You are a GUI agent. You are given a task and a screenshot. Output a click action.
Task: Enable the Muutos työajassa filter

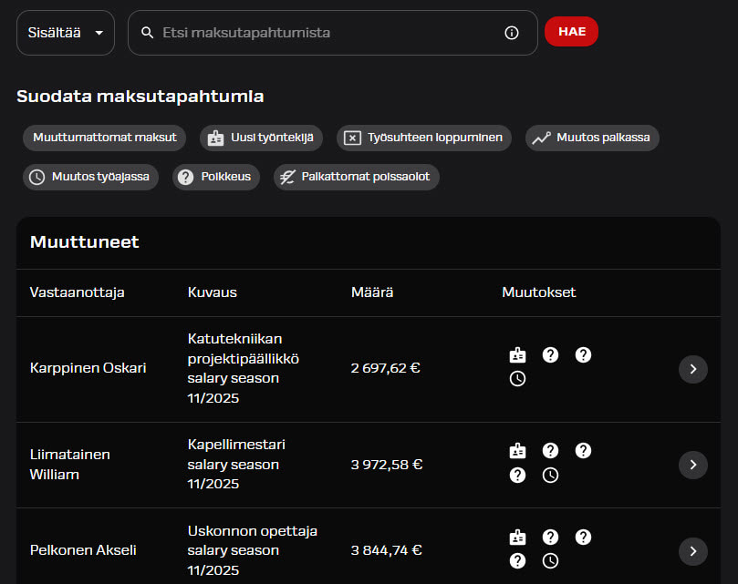pyautogui.click(x=90, y=178)
